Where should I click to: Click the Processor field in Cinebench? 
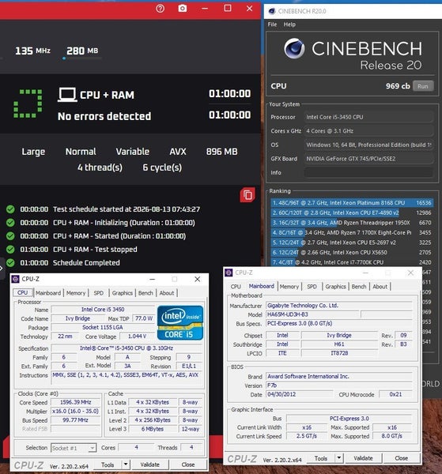pos(368,117)
